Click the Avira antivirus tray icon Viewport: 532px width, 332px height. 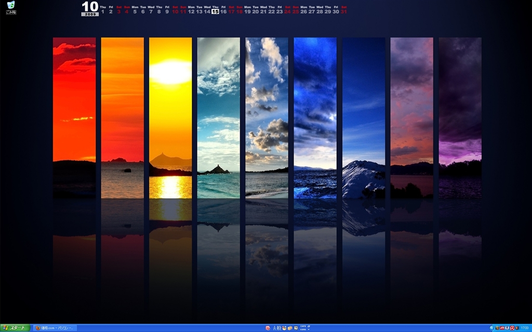512,328
